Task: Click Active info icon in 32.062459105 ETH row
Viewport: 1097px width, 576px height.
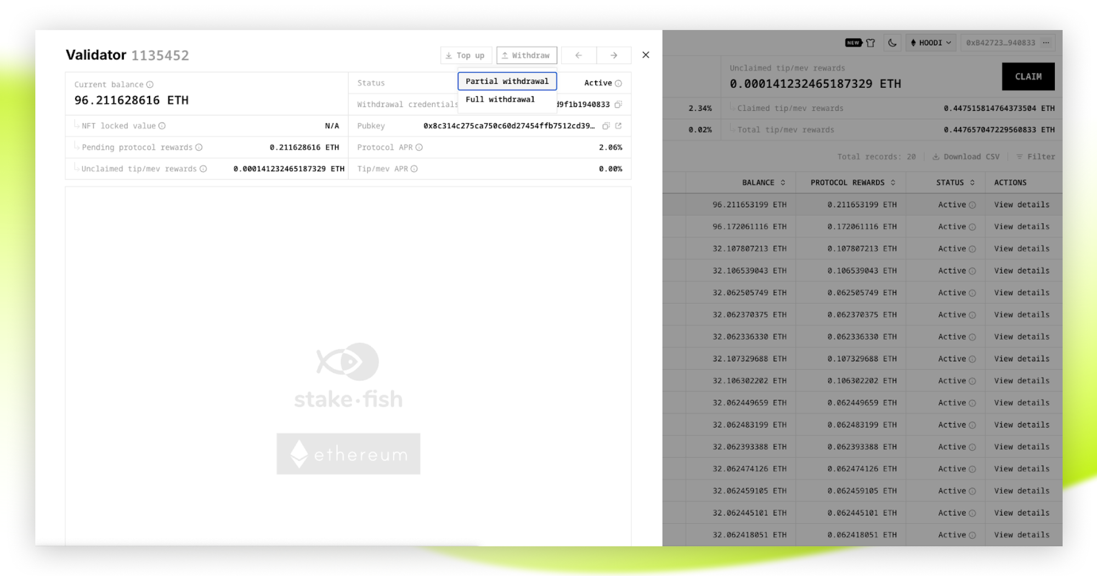Action: click(972, 492)
